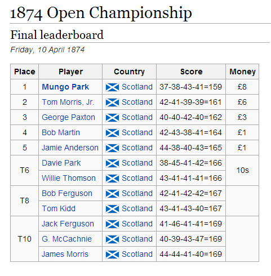Click the G. McCachnie link

pos(66,239)
